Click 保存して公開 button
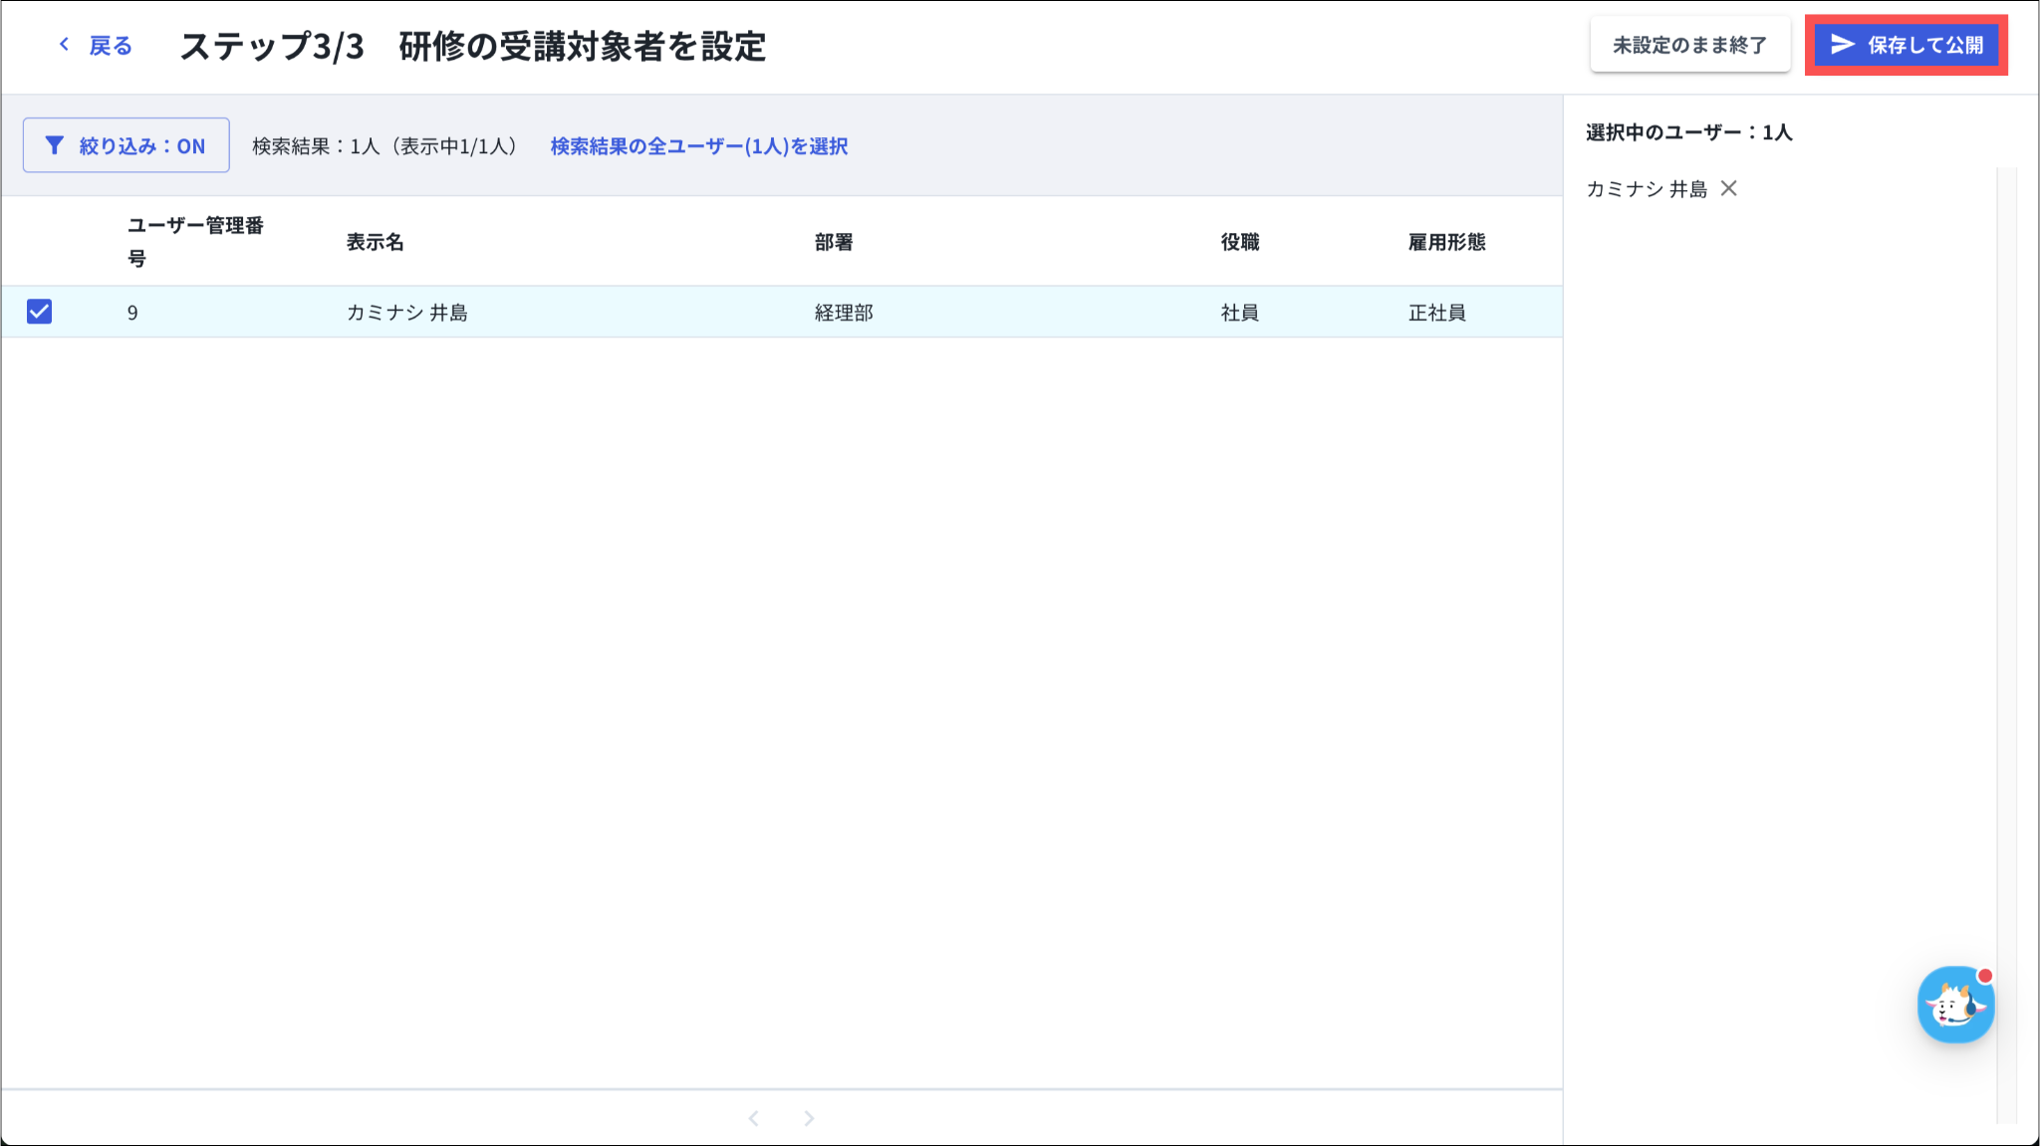Image resolution: width=2040 pixels, height=1146 pixels. pos(1906,45)
